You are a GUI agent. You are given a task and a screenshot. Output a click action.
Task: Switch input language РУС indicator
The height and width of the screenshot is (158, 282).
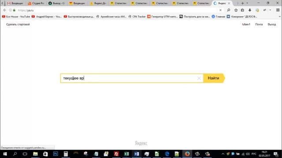tap(254, 154)
